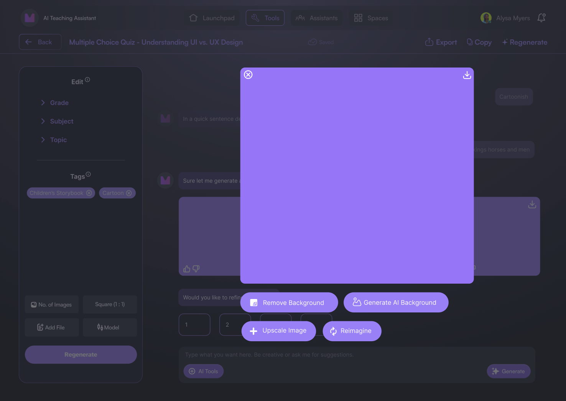Open the Square (1:1) aspect ratio selector
The image size is (566, 401).
point(110,304)
